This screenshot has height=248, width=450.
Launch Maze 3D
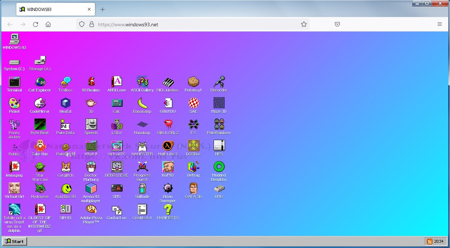(x=219, y=103)
